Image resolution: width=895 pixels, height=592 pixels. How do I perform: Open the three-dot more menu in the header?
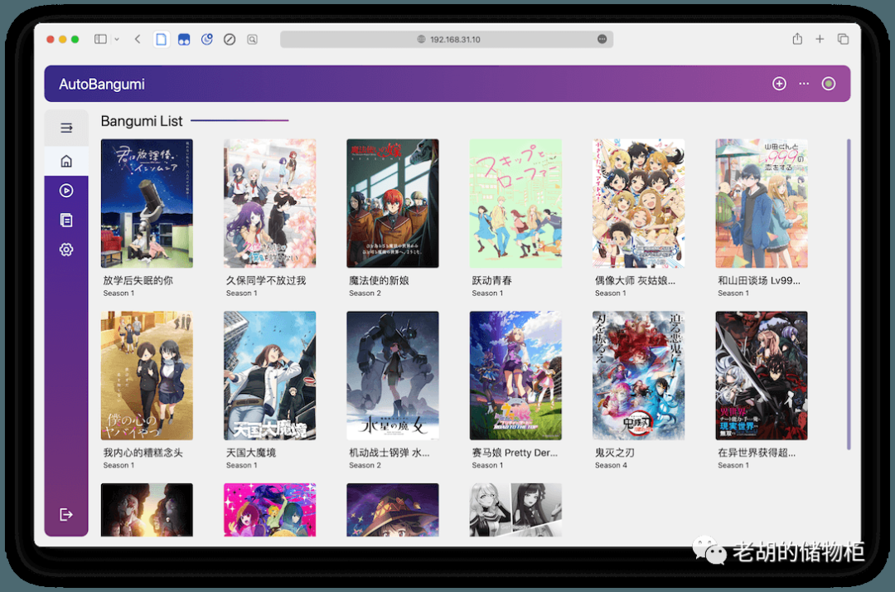point(804,84)
